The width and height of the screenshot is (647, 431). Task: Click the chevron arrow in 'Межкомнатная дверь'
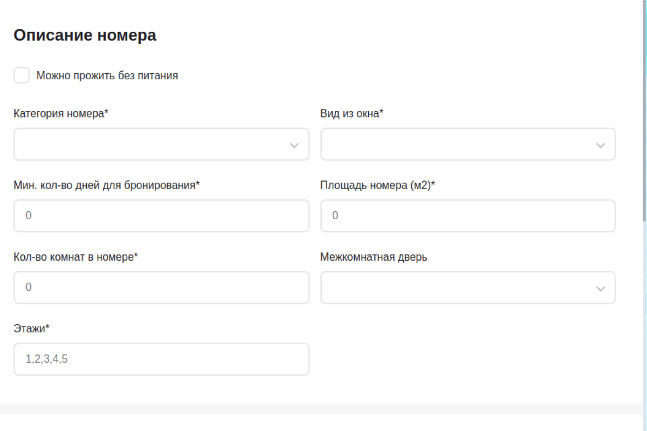601,289
